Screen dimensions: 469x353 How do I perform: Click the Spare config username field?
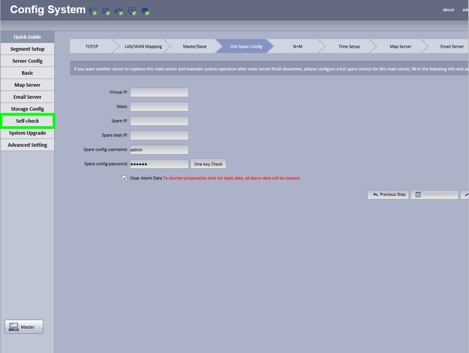[159, 149]
